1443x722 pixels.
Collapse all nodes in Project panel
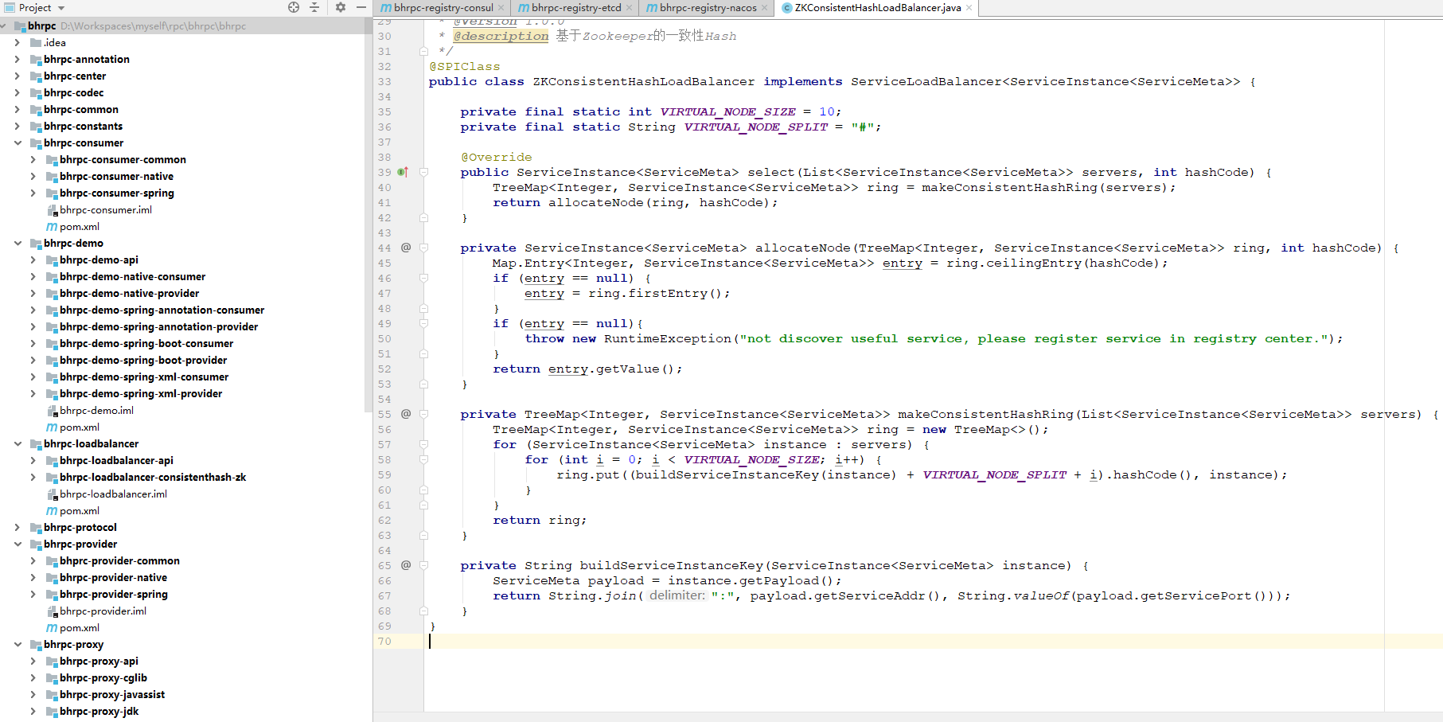click(x=314, y=7)
